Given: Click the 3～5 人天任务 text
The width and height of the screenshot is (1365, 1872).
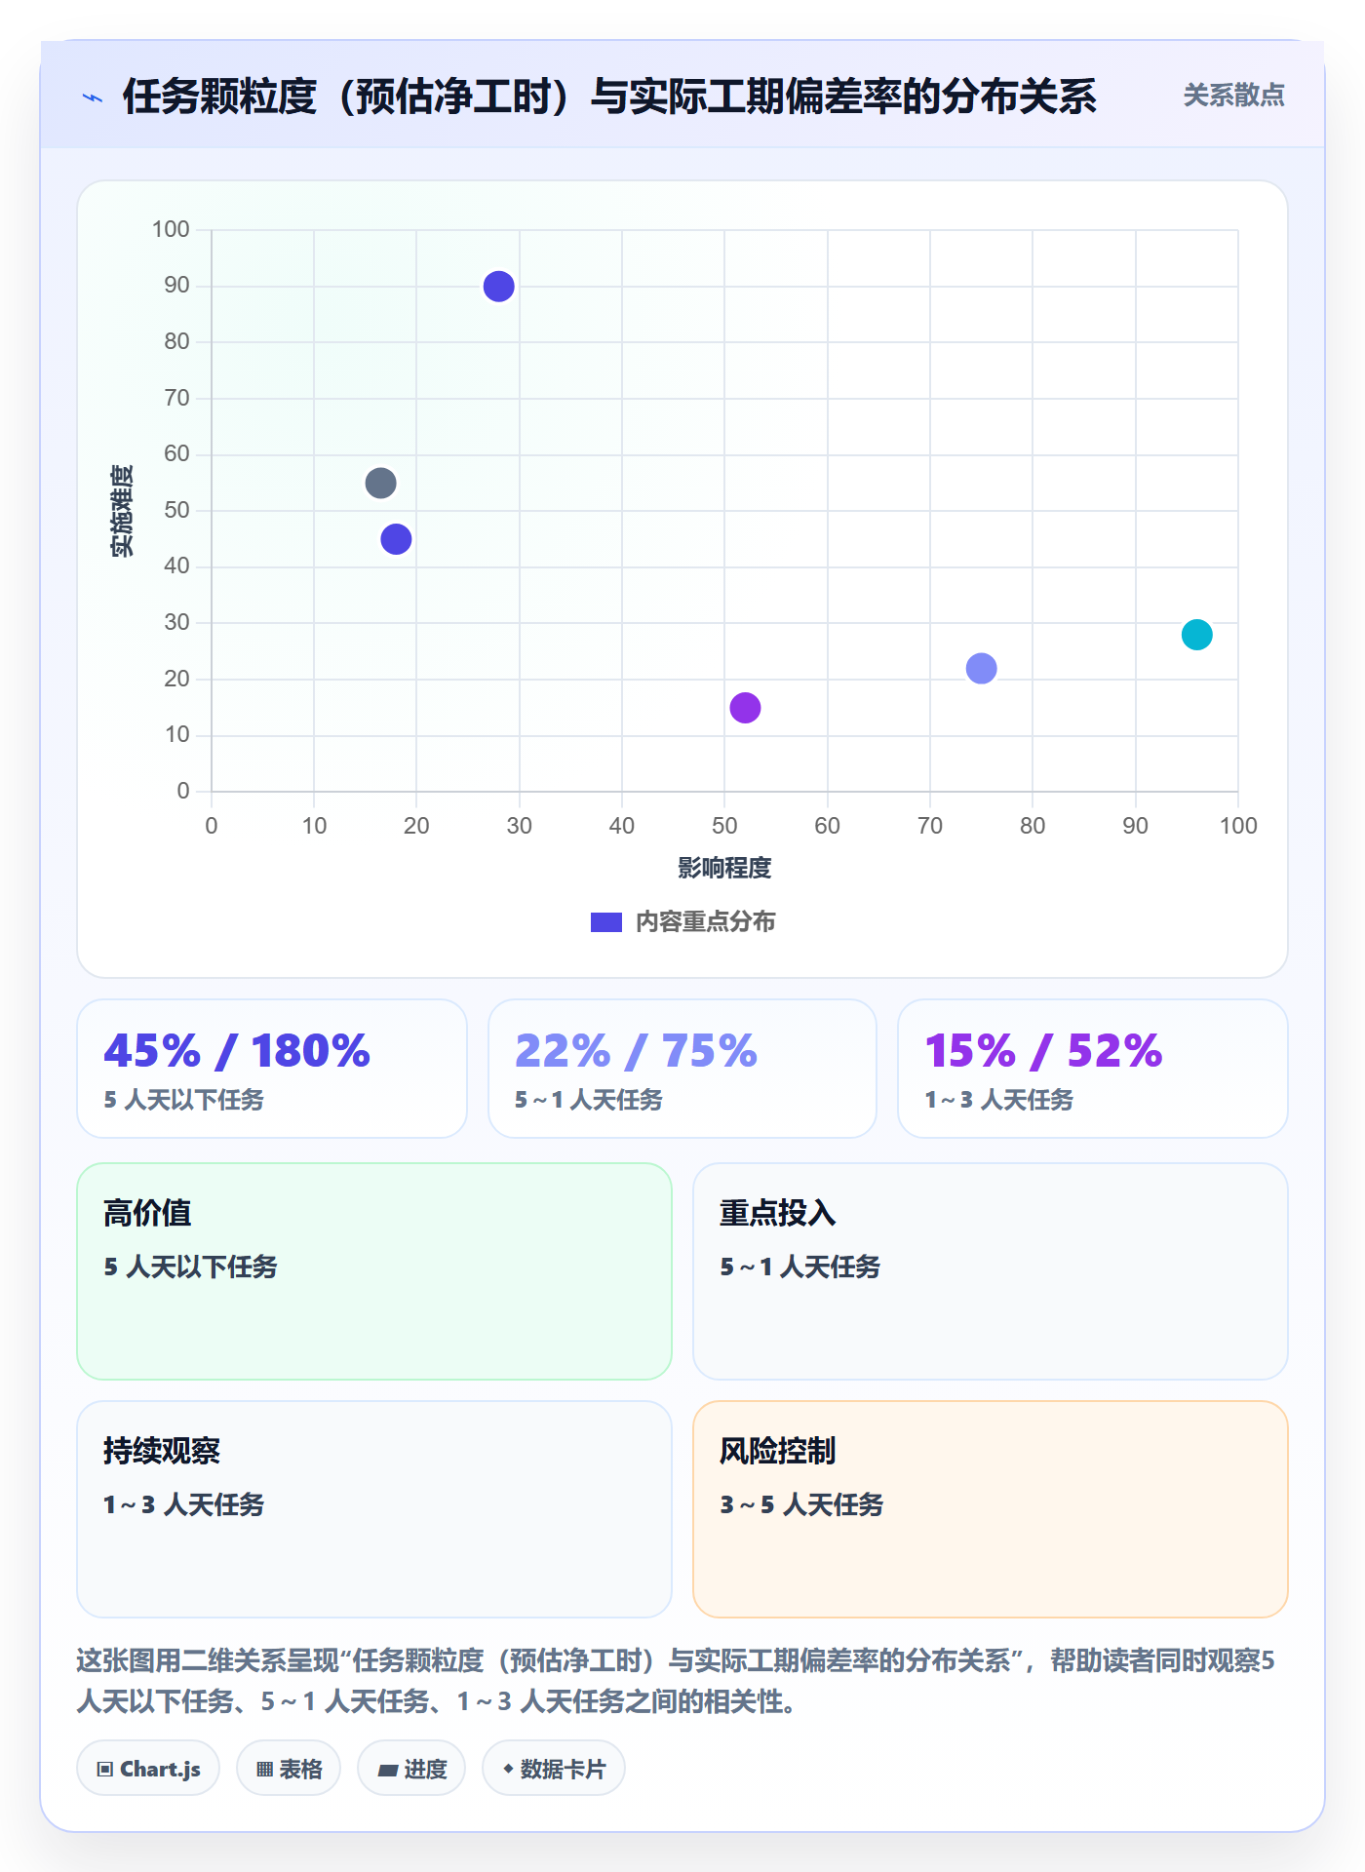Looking at the screenshot, I should tap(801, 1504).
